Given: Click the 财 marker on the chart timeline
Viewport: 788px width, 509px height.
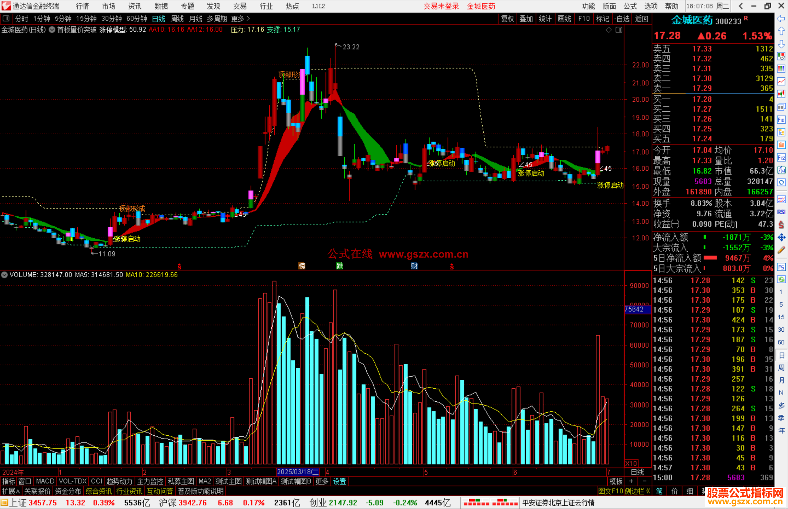Looking at the screenshot, I should pyautogui.click(x=414, y=266).
